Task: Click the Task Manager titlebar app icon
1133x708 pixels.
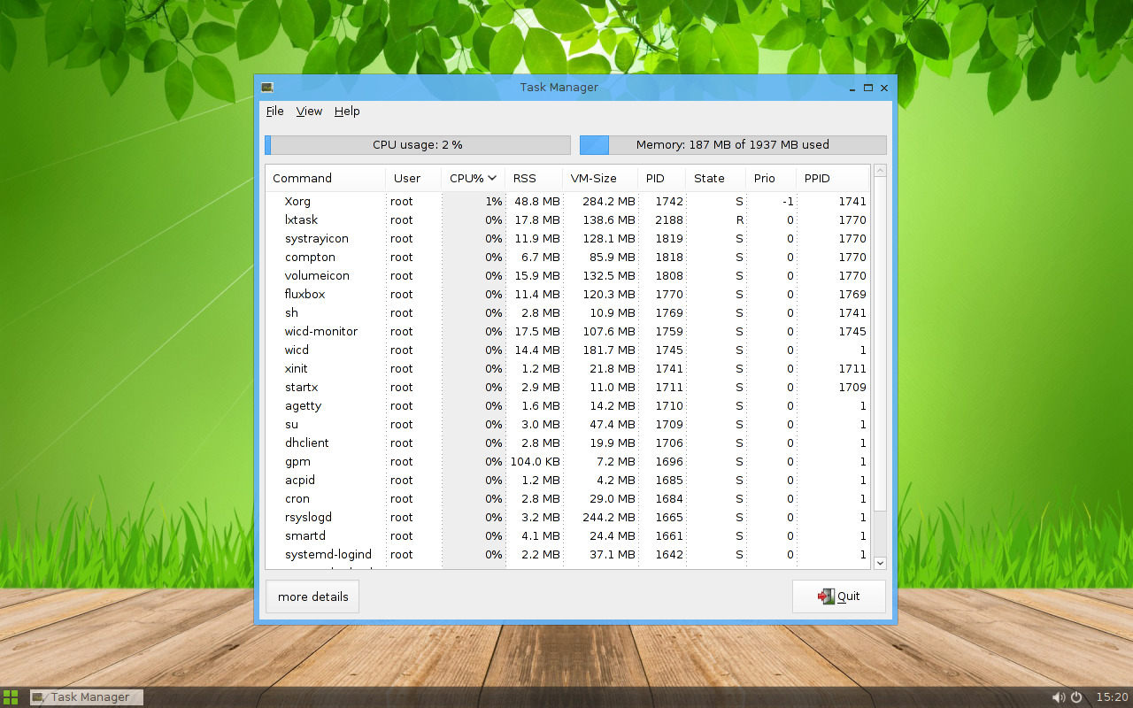Action: click(x=266, y=88)
